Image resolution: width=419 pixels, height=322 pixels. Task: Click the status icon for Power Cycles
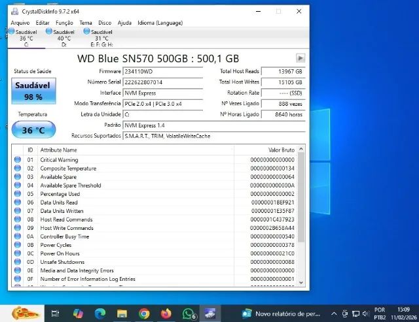[18, 245]
